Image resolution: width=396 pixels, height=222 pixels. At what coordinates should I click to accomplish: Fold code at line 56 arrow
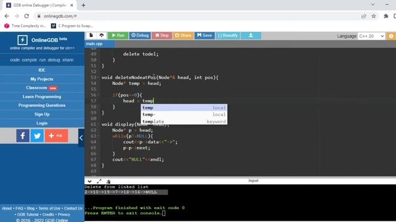click(98, 95)
